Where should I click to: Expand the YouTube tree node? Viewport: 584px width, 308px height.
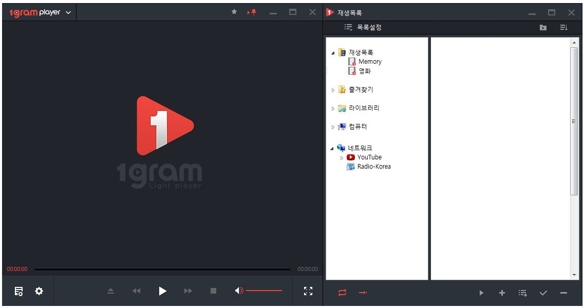(x=342, y=158)
